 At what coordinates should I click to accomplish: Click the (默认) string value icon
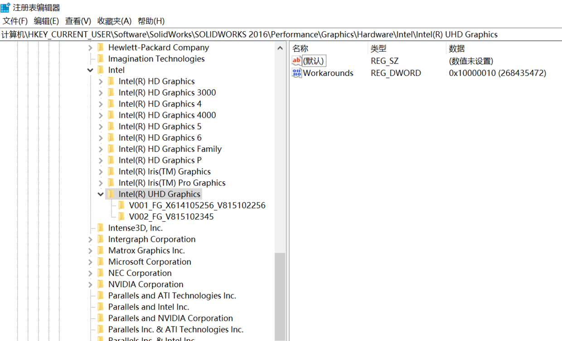[297, 61]
